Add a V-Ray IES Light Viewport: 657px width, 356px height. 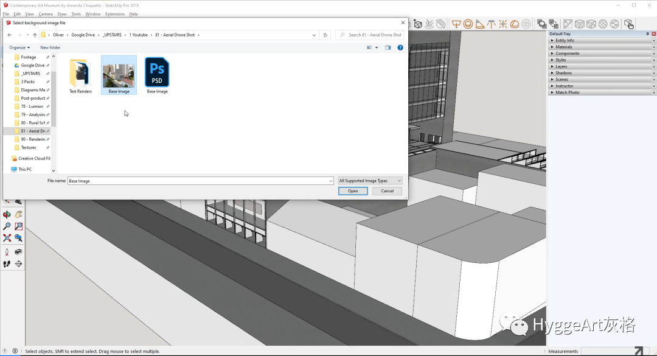tap(491, 24)
